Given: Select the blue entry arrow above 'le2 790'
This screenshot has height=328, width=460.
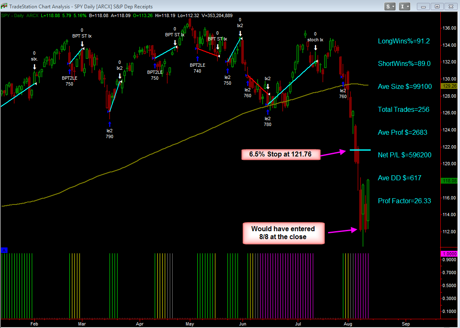Looking at the screenshot, I should pos(110,124).
